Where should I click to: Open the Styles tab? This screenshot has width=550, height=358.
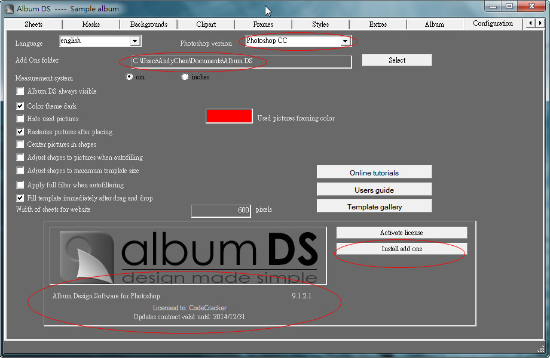click(320, 24)
